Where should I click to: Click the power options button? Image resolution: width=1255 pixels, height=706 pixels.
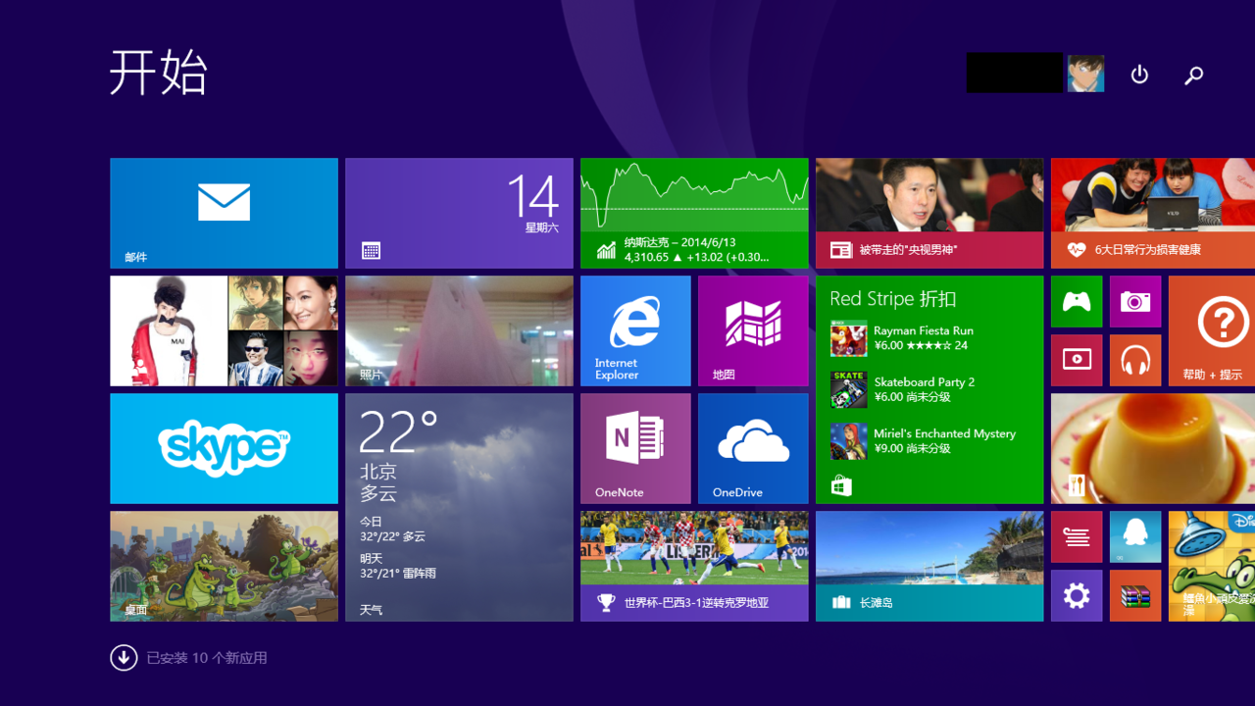1139,75
